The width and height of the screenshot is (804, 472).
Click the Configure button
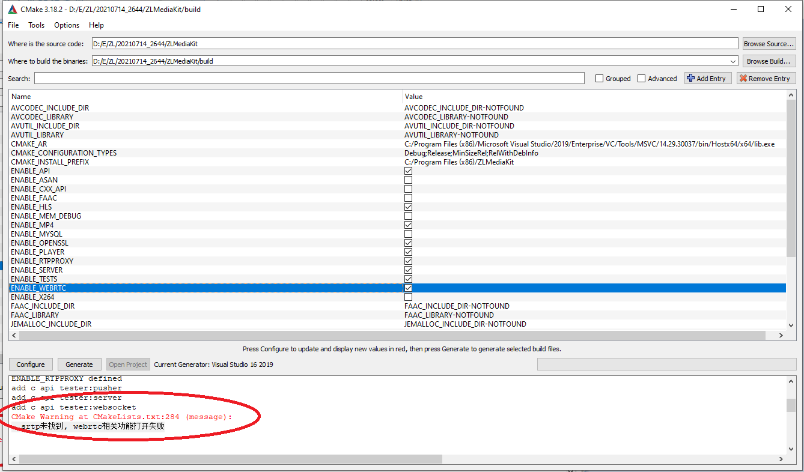click(31, 365)
